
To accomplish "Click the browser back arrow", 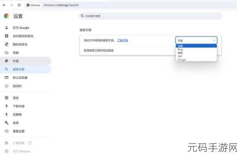I will (4, 5).
